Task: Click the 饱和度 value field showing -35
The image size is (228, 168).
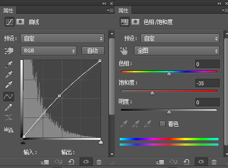Action: click(208, 83)
